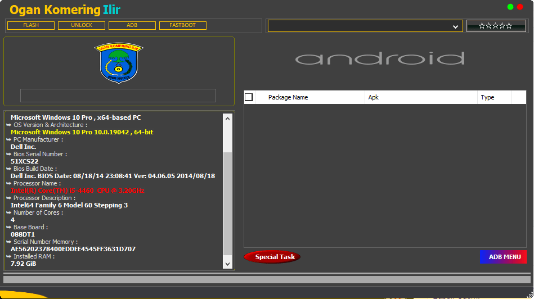This screenshot has width=534, height=299.
Task: Click the arrow icon beside 'Bios Serial Number :'
Action: coord(9,154)
